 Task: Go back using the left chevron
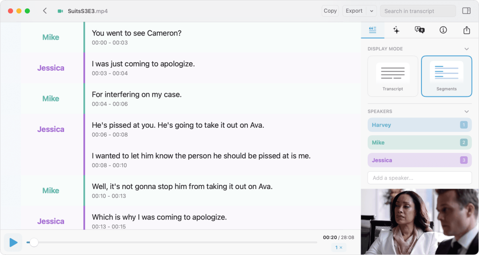pyautogui.click(x=45, y=11)
